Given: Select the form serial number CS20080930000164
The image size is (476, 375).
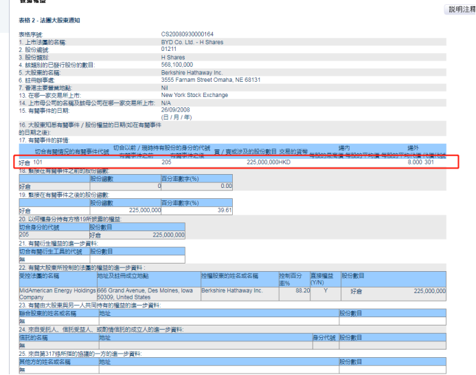Looking at the screenshot, I should coord(188,34).
